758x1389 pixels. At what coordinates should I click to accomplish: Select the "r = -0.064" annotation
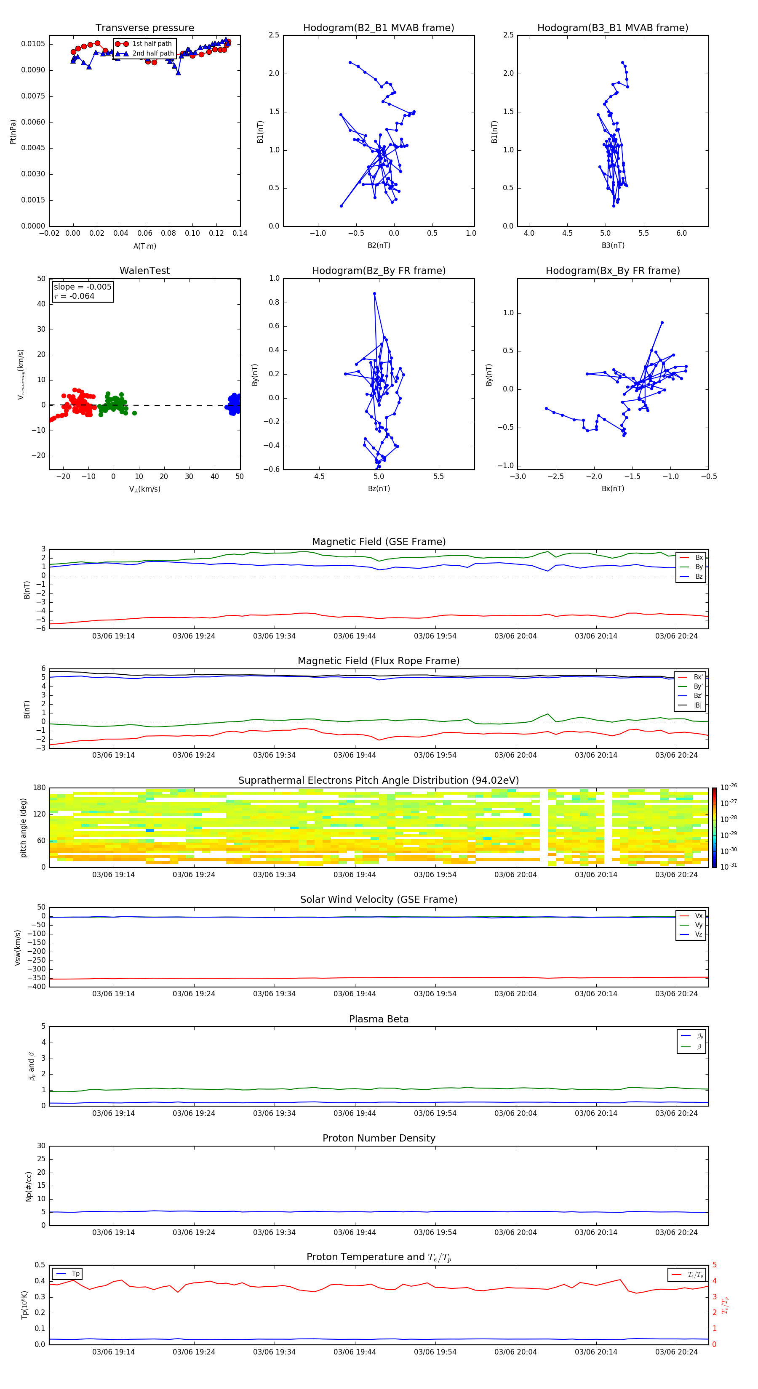(x=75, y=296)
